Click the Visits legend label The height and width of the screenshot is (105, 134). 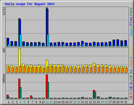tap(131, 52)
